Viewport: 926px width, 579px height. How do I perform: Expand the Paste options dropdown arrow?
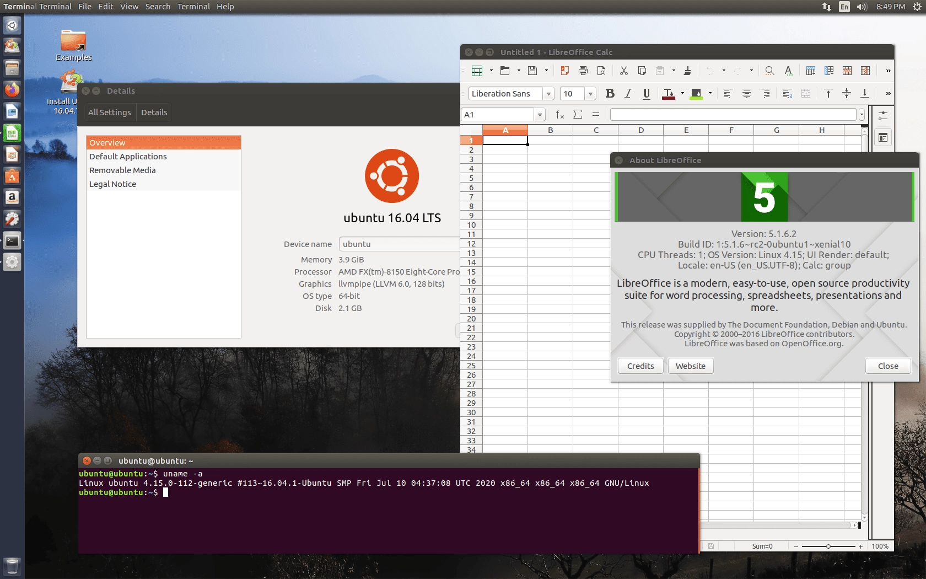click(x=674, y=71)
